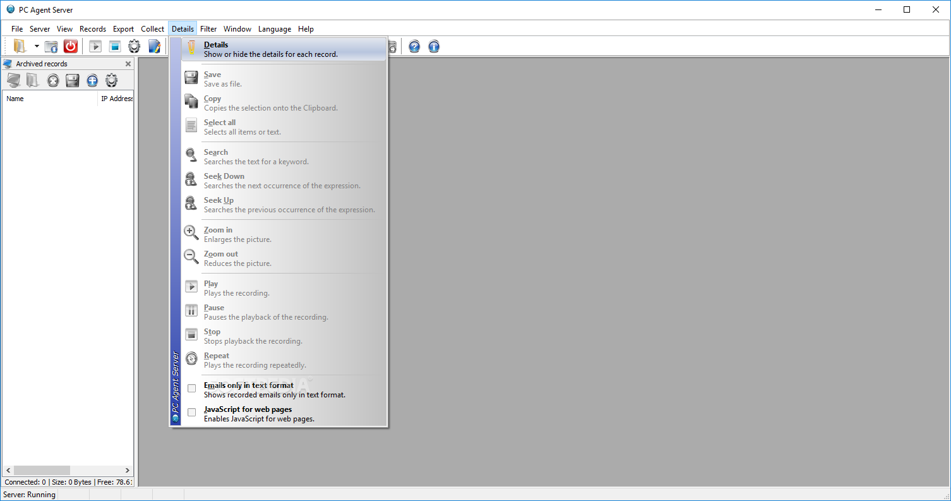
Task: Choose Seek Up in the Details menu
Action: click(284, 205)
